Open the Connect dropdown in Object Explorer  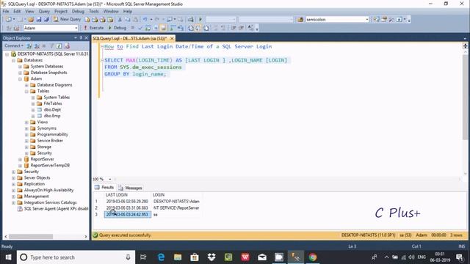pyautogui.click(x=13, y=45)
